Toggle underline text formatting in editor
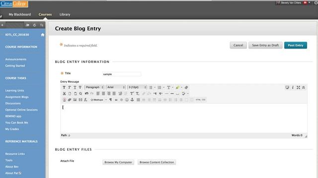318x178 pixels. pos(75,88)
